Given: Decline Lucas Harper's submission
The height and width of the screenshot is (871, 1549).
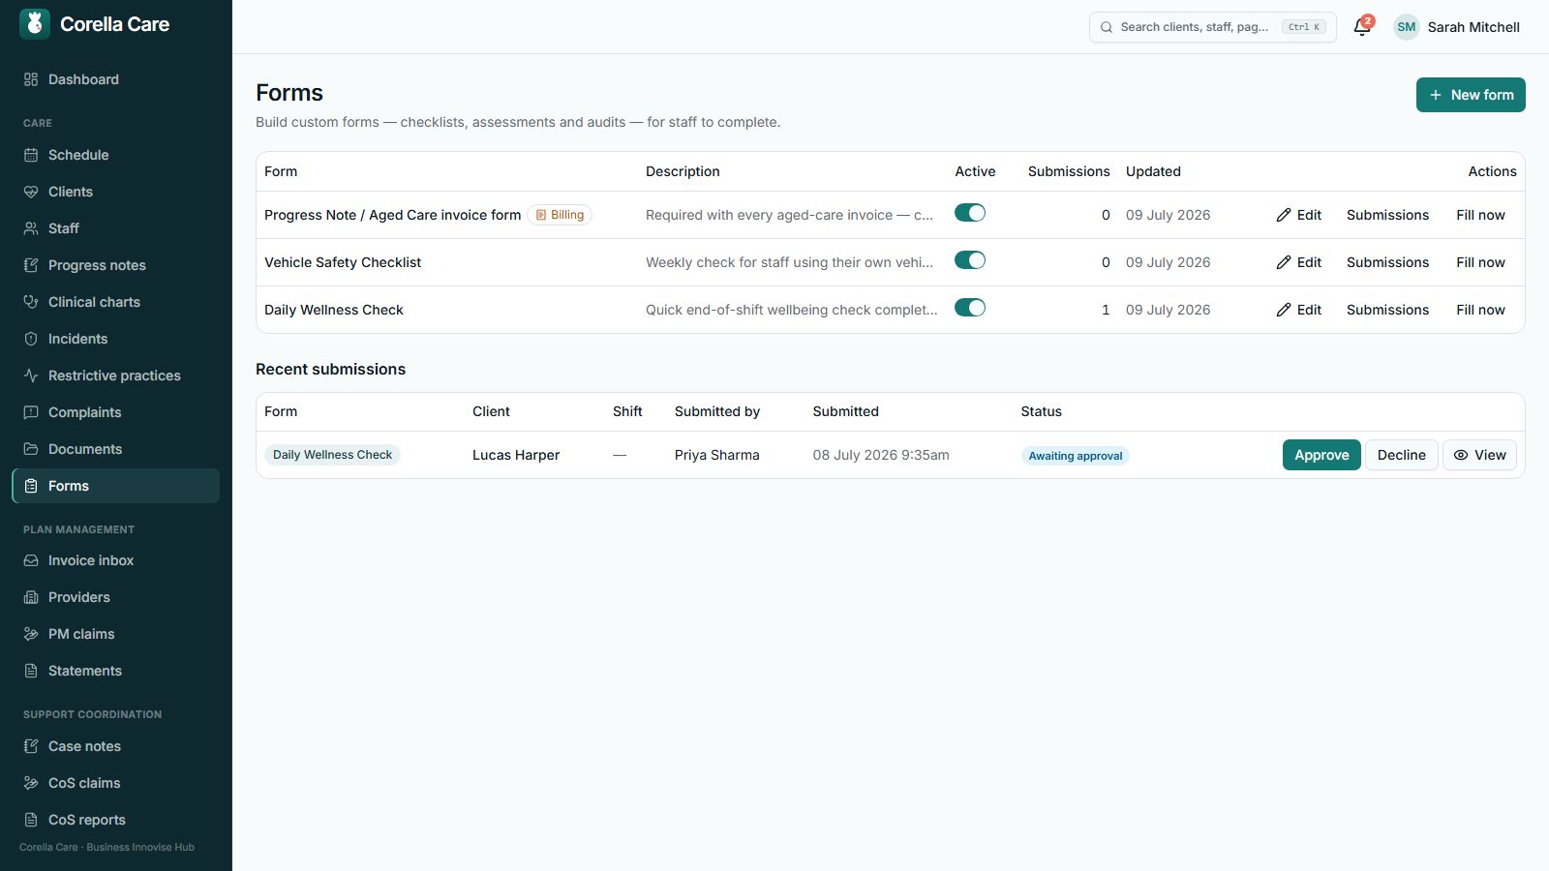Looking at the screenshot, I should [1401, 455].
